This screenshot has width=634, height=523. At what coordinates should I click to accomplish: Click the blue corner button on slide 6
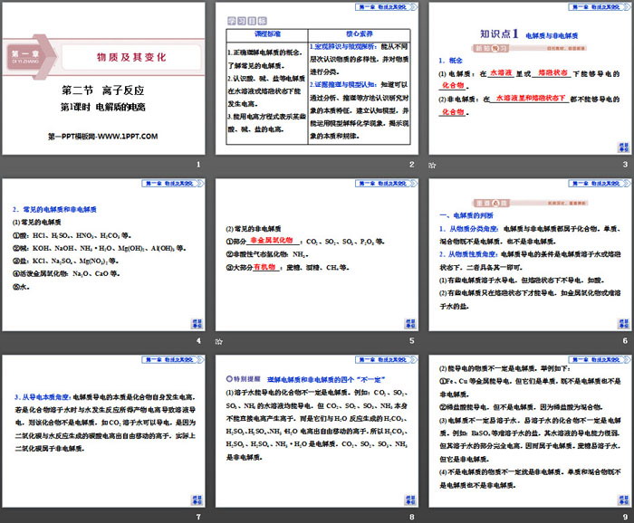click(622, 322)
